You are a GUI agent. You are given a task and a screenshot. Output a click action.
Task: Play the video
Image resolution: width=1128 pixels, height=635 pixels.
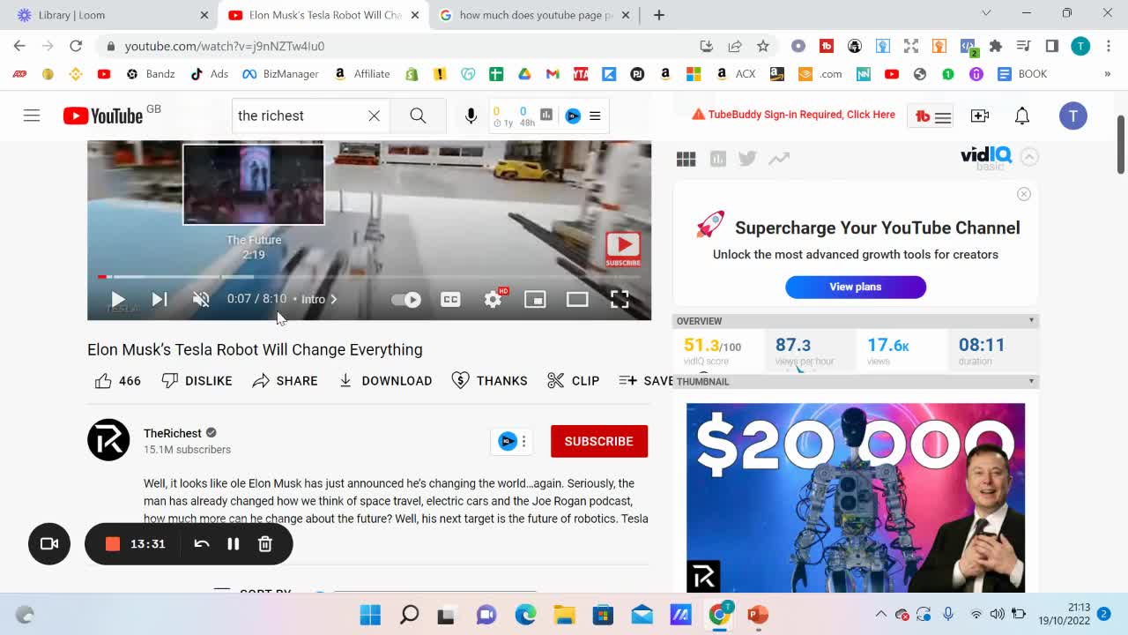(x=117, y=299)
